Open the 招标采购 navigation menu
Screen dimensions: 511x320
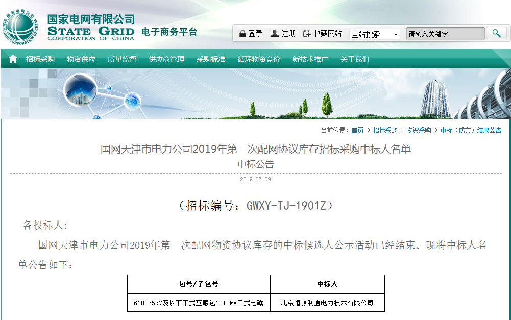point(40,59)
